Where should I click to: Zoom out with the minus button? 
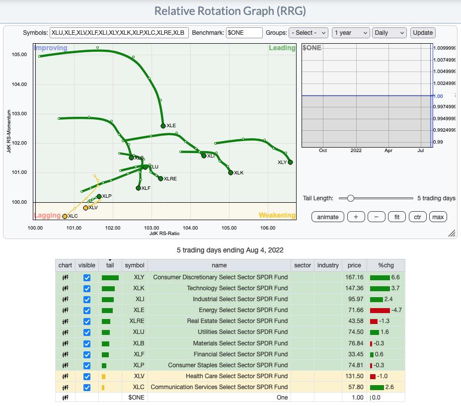pos(377,217)
